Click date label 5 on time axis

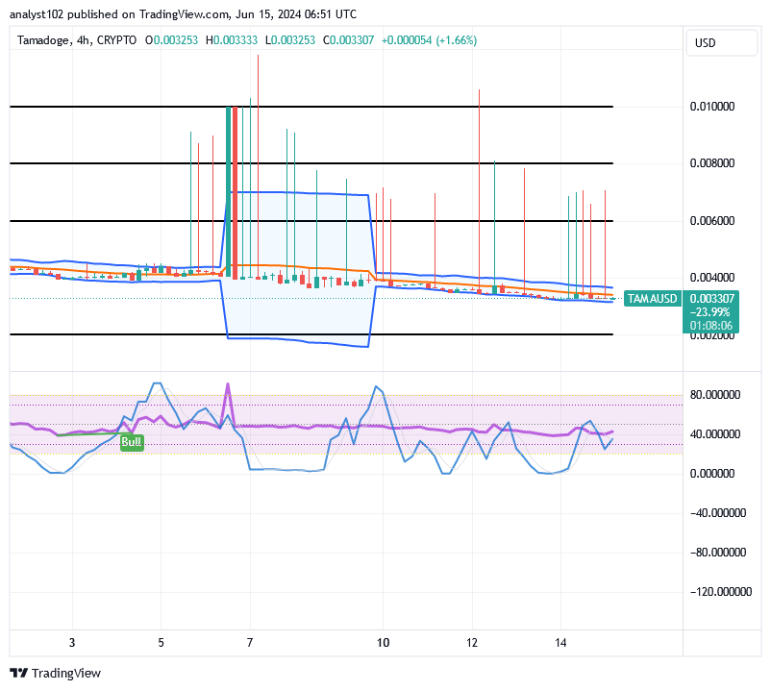click(161, 642)
